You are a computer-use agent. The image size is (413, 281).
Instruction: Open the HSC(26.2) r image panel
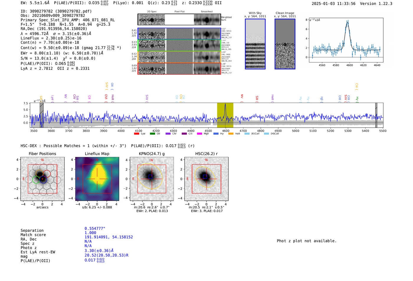pyautogui.click(x=206, y=179)
